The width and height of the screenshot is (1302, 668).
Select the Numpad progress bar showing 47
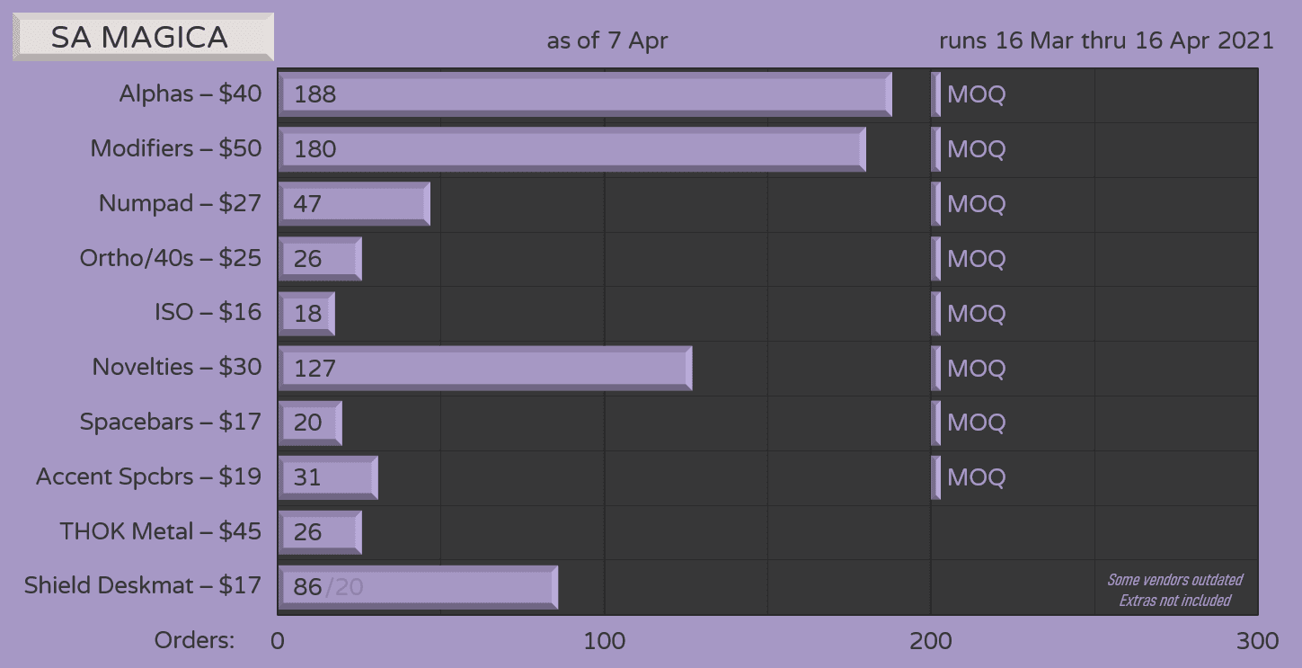(x=354, y=204)
